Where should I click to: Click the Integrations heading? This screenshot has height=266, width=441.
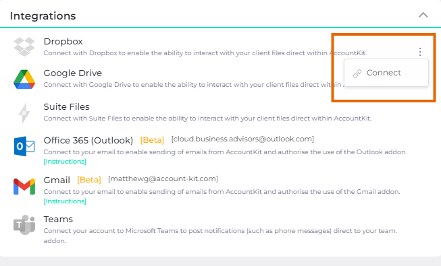click(43, 16)
